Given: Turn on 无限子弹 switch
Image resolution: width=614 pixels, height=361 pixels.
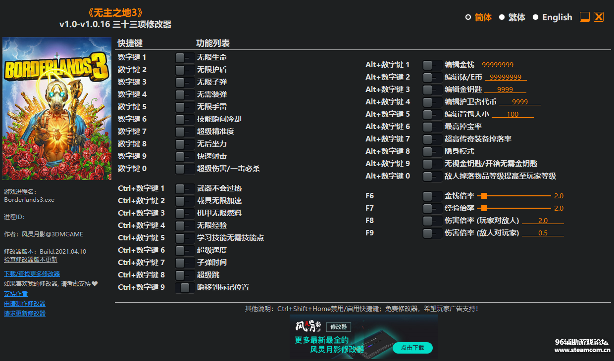Looking at the screenshot, I should pos(184,82).
